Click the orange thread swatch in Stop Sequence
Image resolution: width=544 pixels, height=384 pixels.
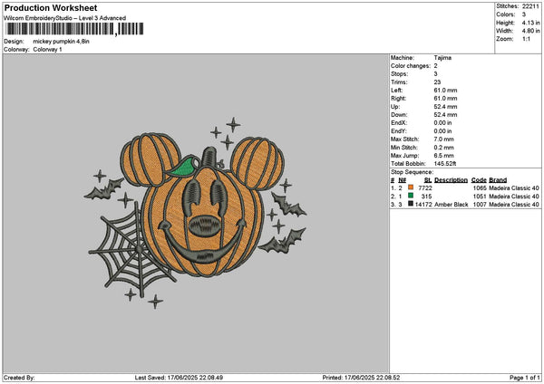tap(411, 187)
